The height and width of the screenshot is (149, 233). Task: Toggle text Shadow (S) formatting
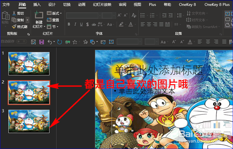(87, 24)
